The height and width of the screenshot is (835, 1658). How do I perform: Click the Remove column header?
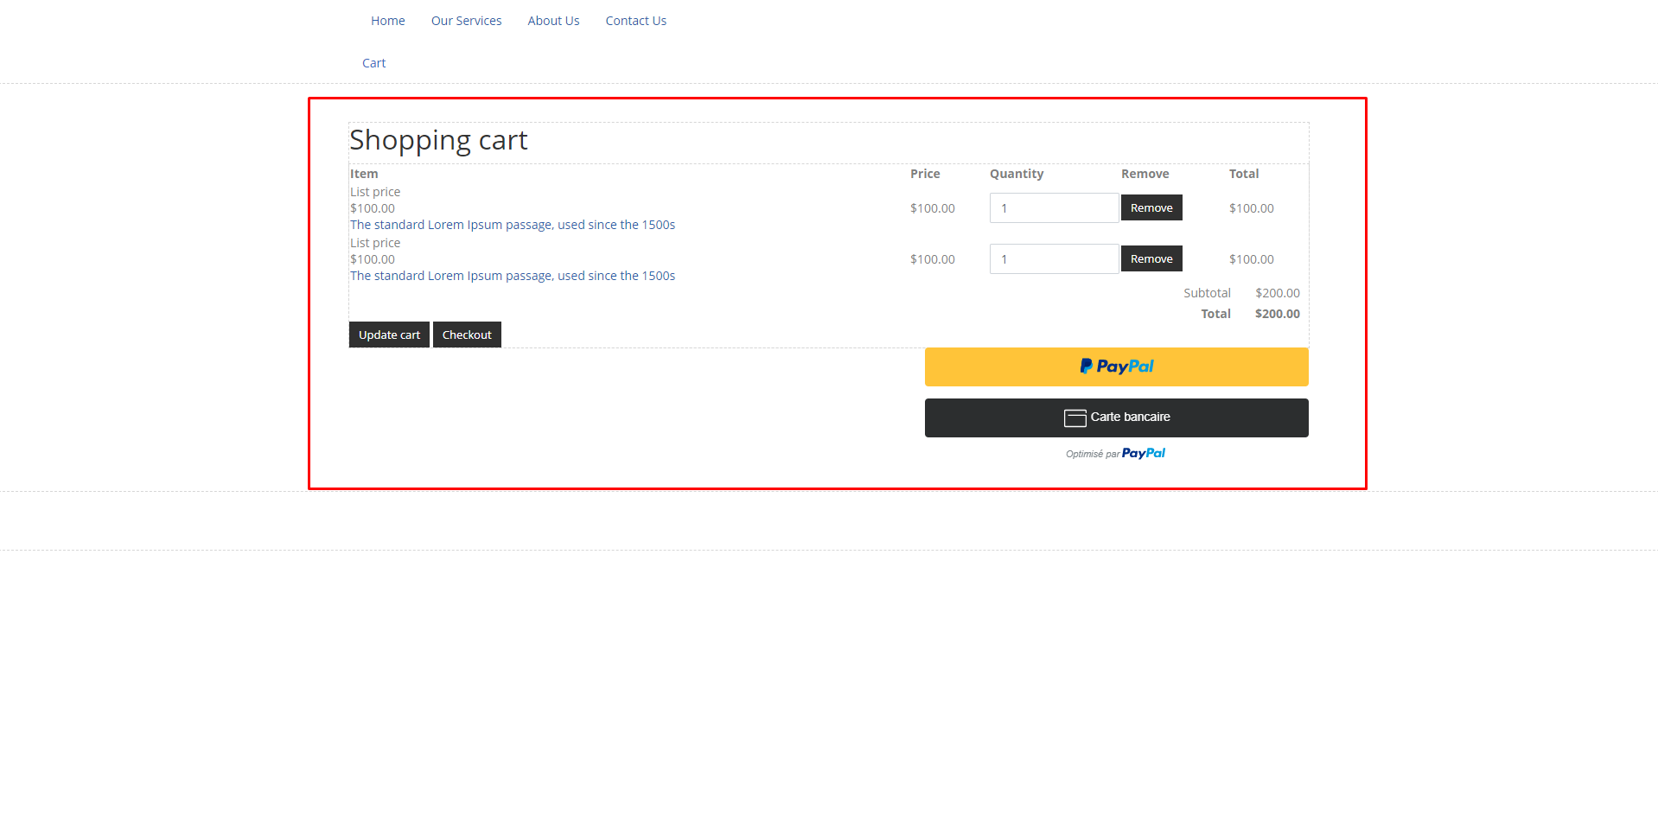coord(1145,174)
